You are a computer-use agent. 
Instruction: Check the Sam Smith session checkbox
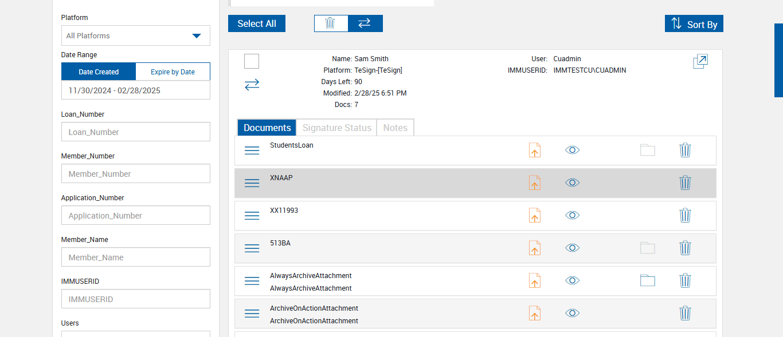click(x=252, y=61)
